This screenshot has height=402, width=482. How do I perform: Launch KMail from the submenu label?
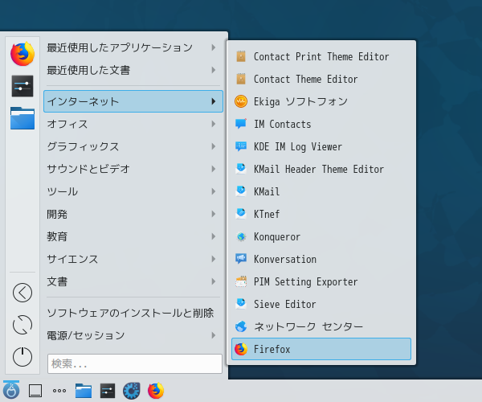[x=267, y=191]
